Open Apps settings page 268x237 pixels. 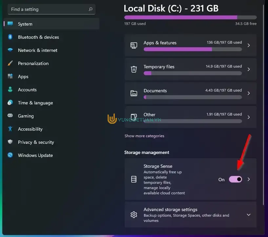(x=52, y=76)
